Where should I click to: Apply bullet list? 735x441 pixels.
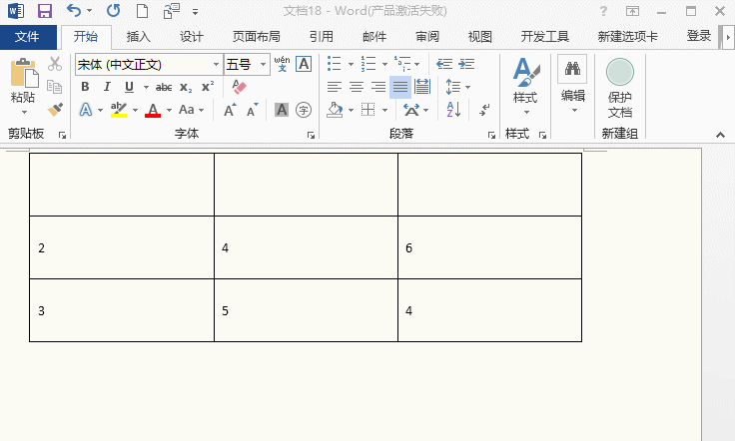(335, 63)
